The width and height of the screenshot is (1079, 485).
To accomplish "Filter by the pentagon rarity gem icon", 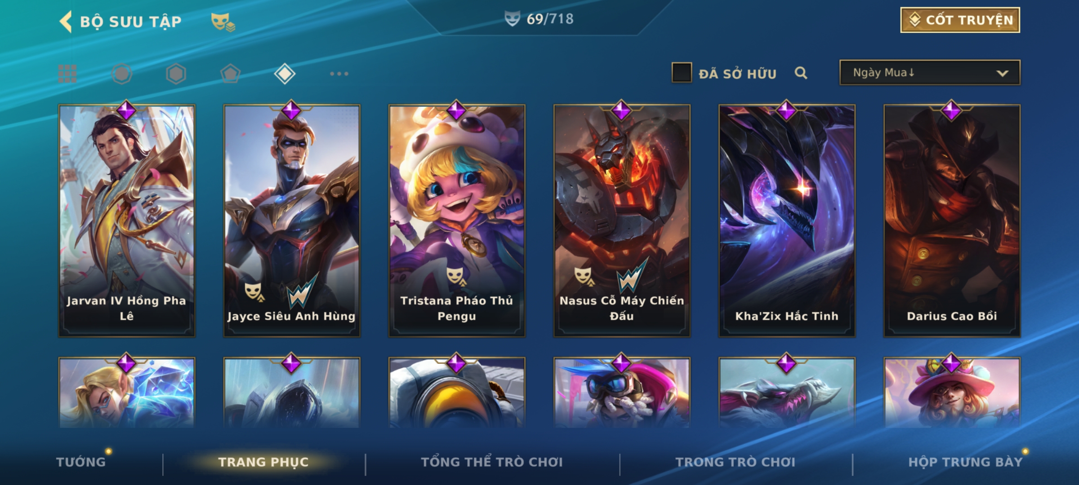I will point(230,74).
